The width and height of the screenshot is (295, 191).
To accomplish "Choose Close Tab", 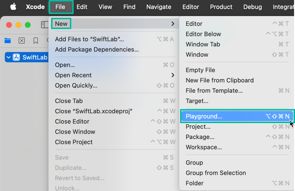I will click(114, 101).
